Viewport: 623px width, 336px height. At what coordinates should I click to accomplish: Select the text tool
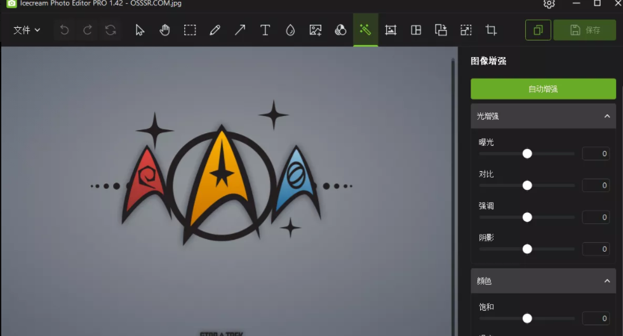tap(265, 30)
